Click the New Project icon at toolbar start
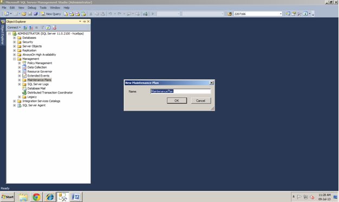 tap(6, 14)
